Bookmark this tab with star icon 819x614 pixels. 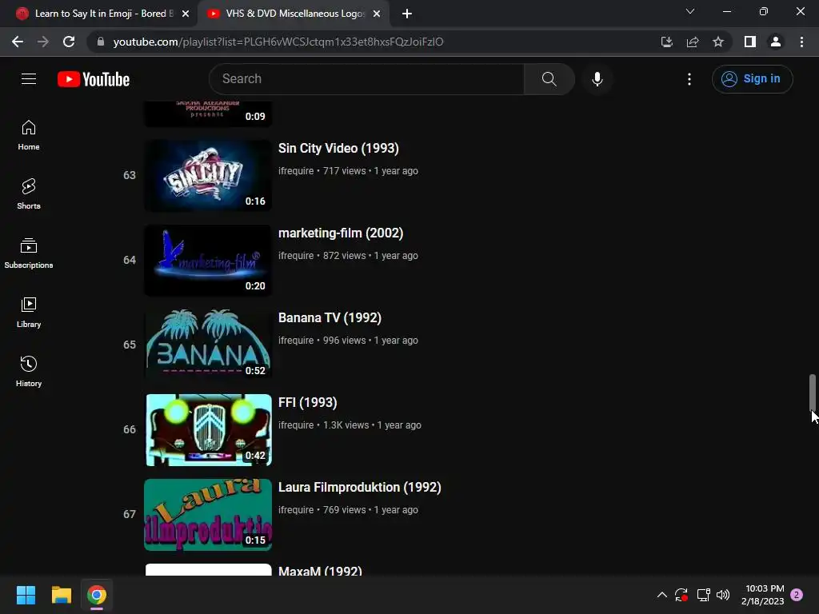point(718,42)
